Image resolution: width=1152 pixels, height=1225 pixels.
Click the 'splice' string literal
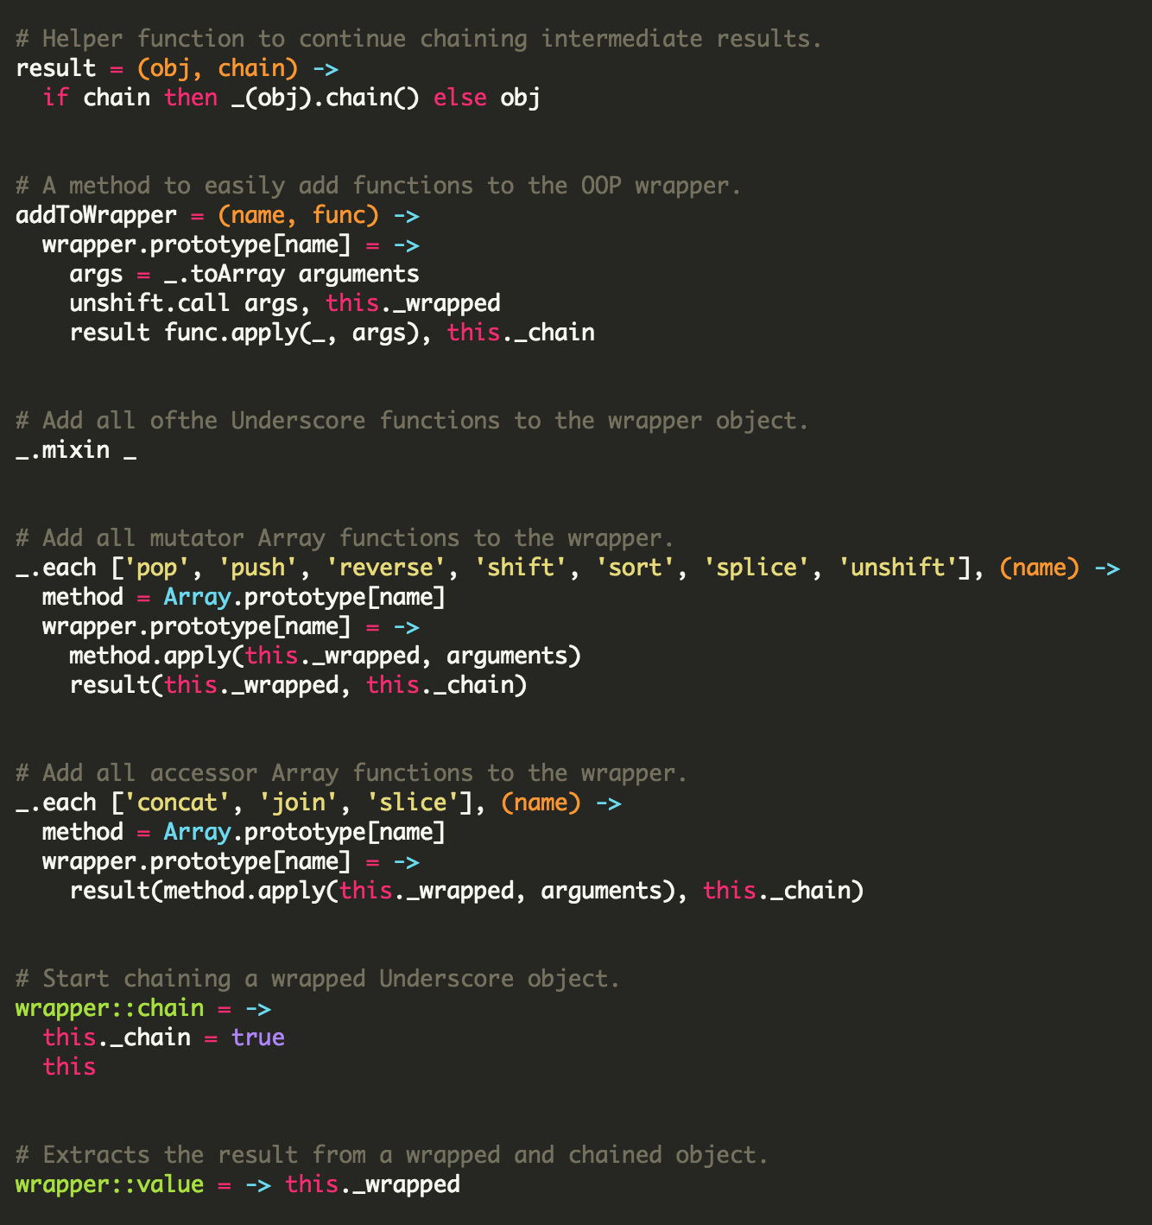click(x=756, y=568)
